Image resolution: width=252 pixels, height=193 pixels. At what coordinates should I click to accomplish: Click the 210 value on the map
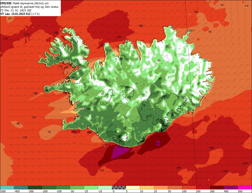(27, 34)
